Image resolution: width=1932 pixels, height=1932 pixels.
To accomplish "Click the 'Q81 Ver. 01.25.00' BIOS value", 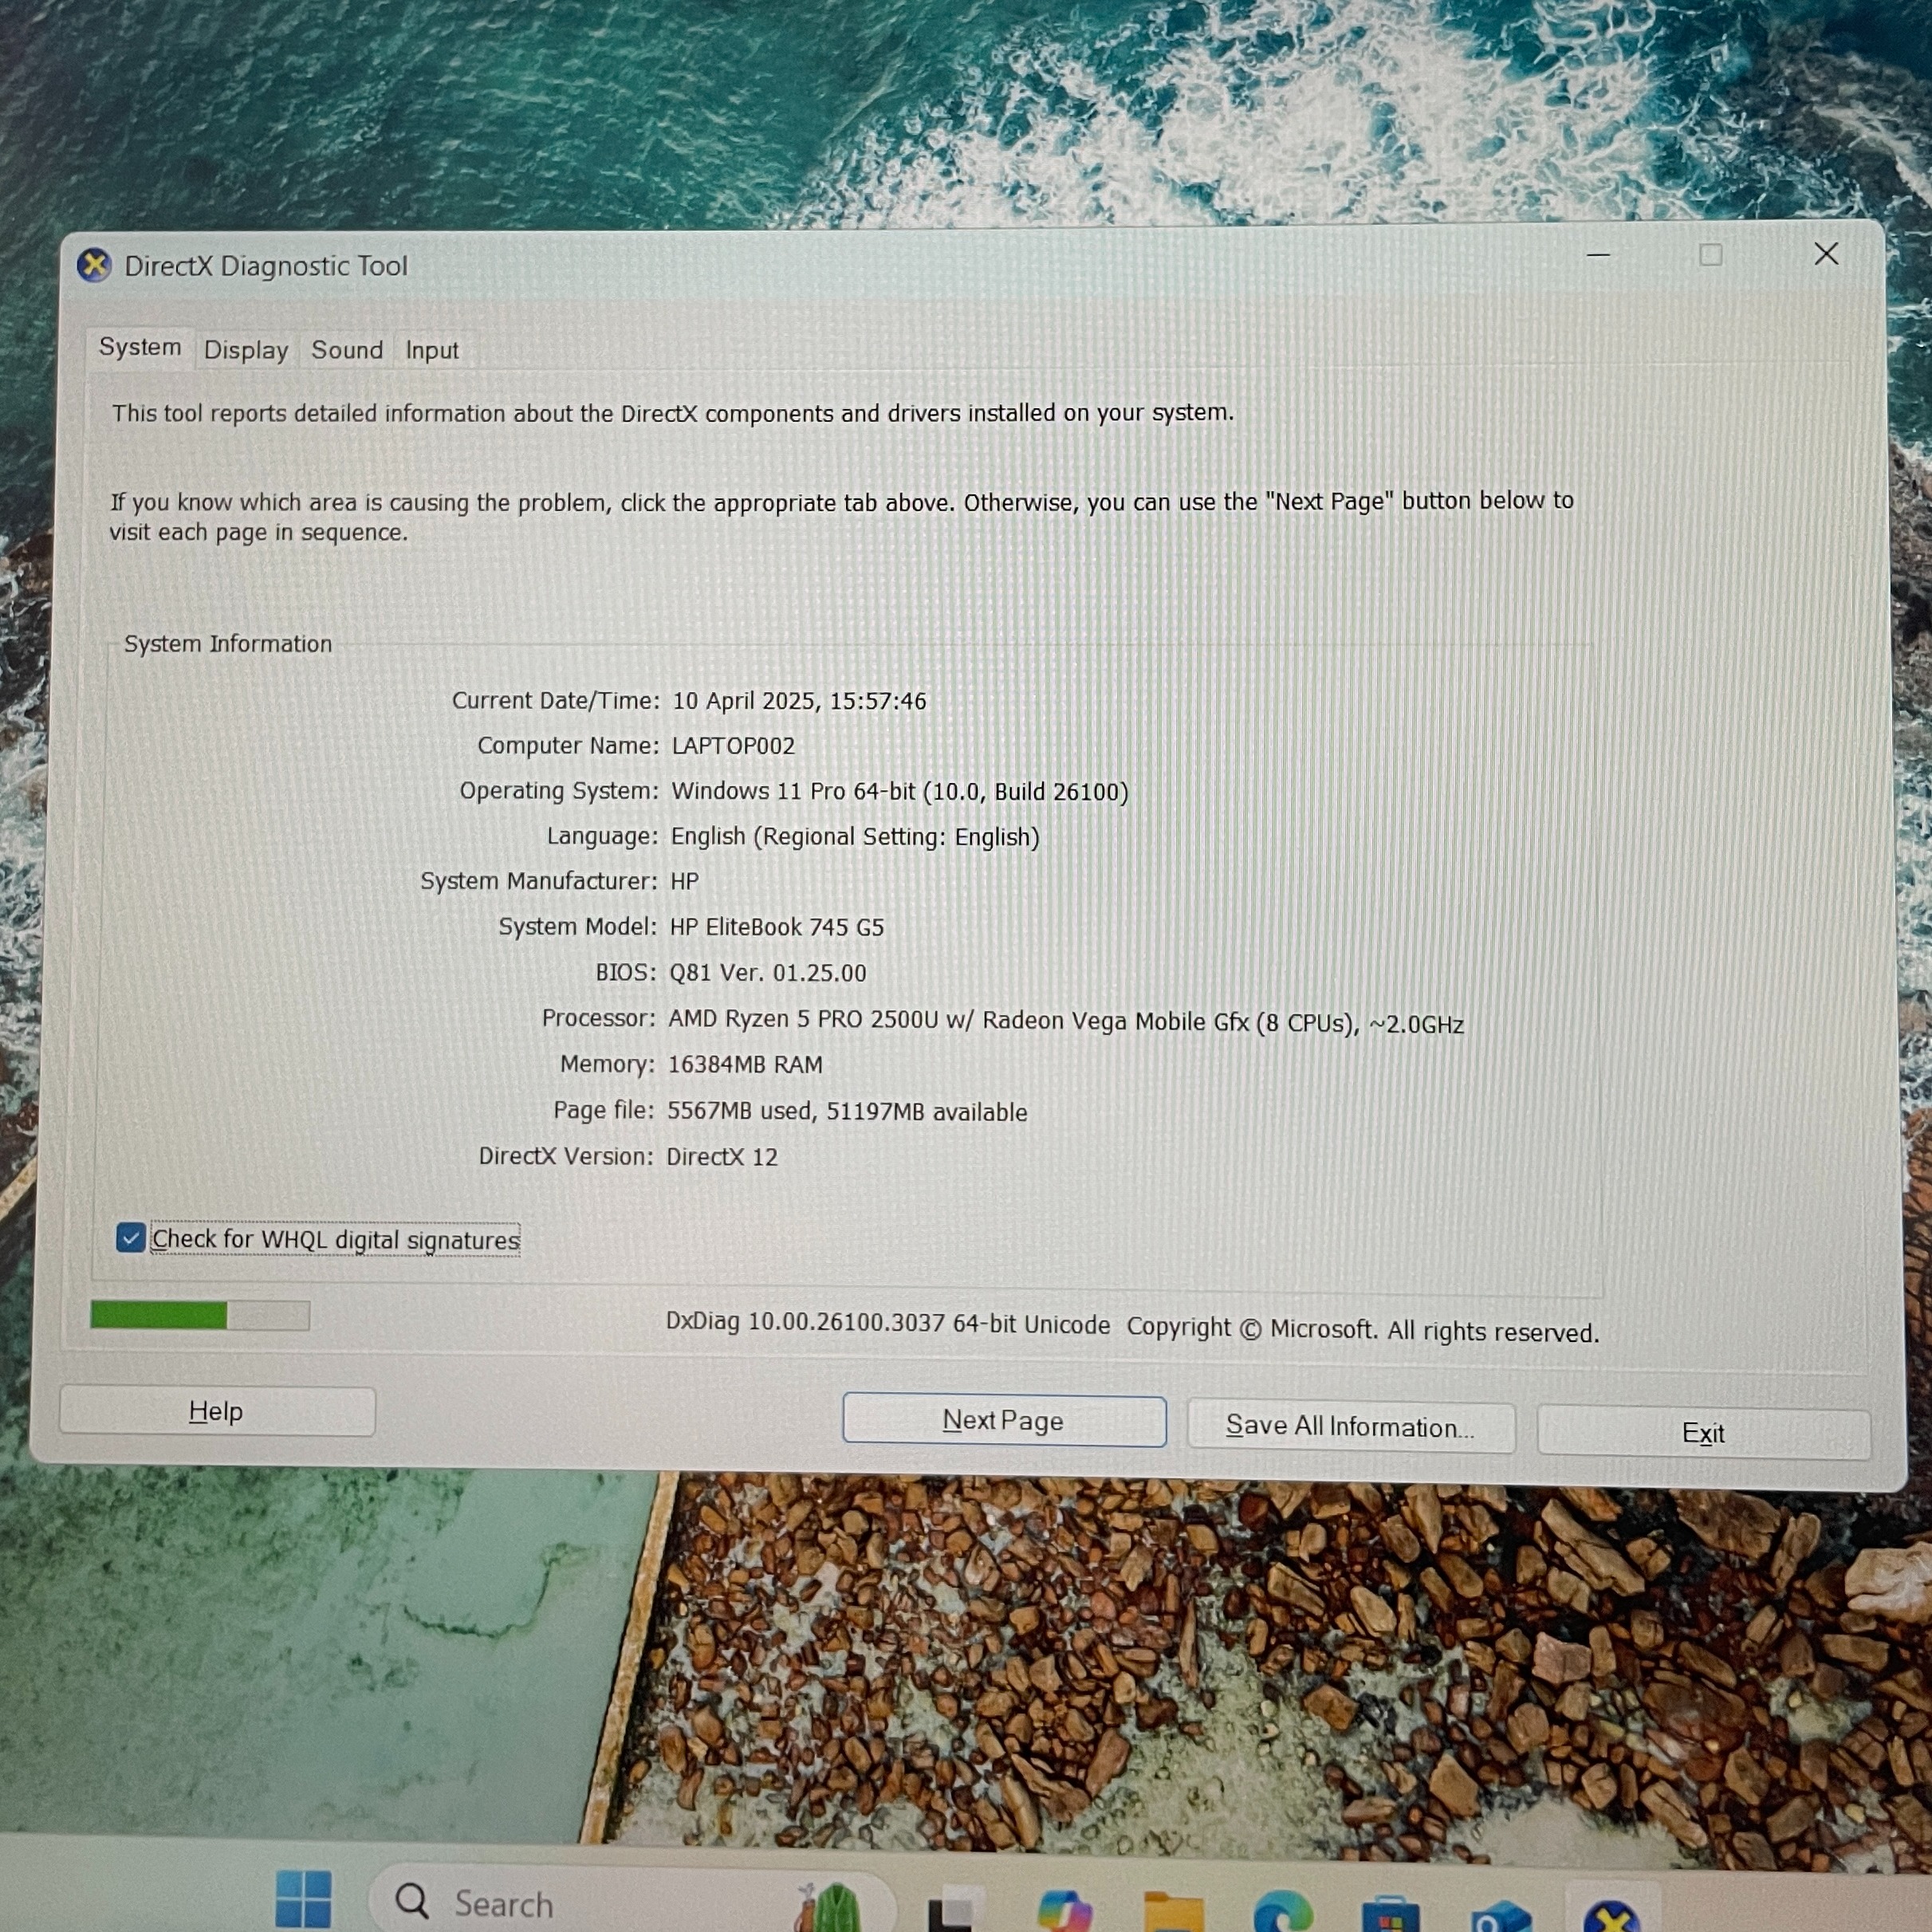I will point(768,973).
